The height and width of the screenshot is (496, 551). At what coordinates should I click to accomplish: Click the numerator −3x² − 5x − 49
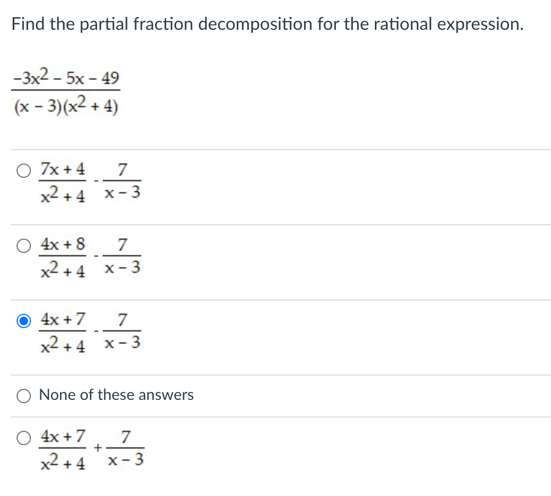[x=66, y=77]
